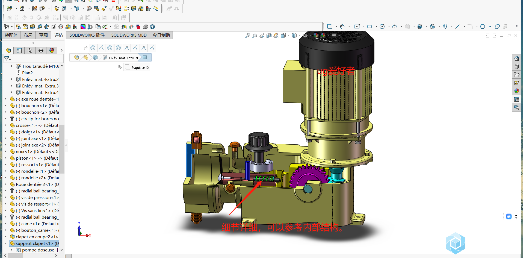Switch to the DisplayManager color tab
The image size is (523, 258).
pos(52,51)
